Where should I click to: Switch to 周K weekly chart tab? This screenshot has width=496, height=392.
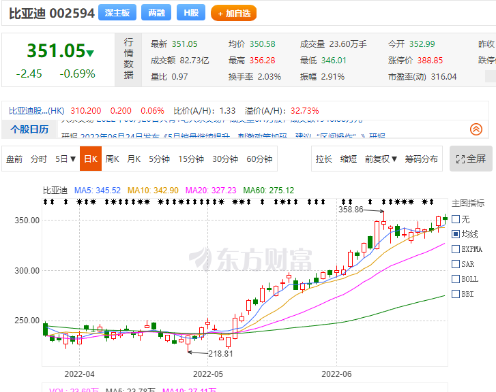(x=112, y=159)
